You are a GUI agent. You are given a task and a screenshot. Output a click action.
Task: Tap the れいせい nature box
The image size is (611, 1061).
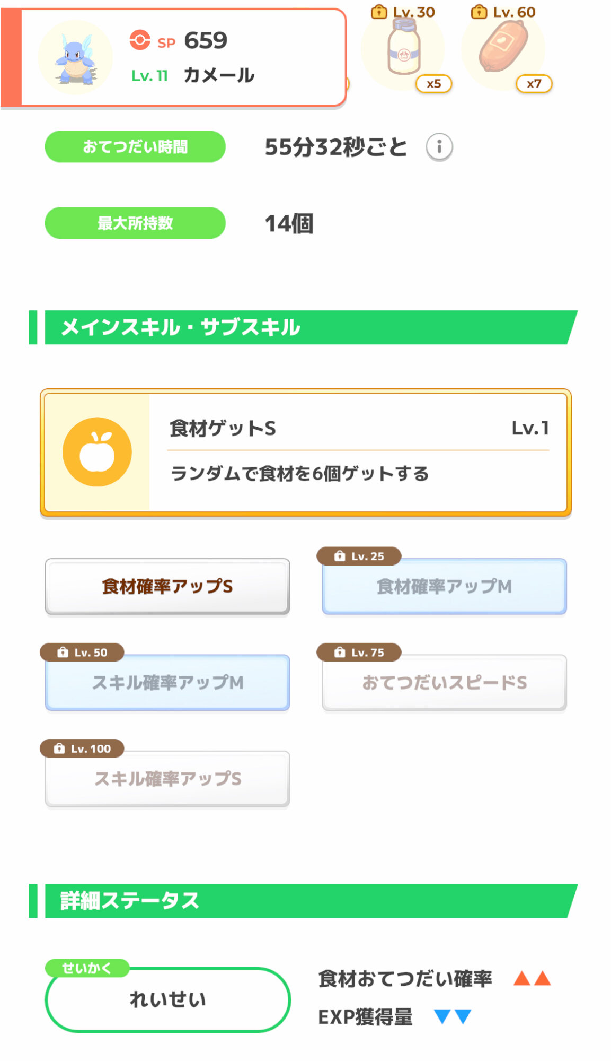click(167, 1000)
